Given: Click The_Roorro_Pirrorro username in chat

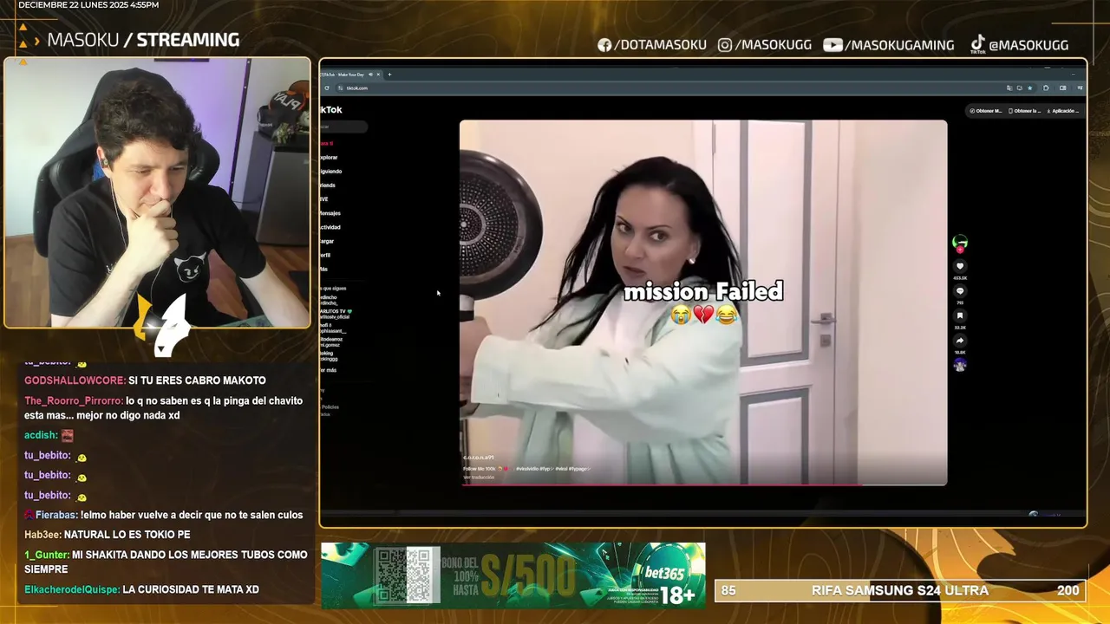Looking at the screenshot, I should (x=74, y=400).
